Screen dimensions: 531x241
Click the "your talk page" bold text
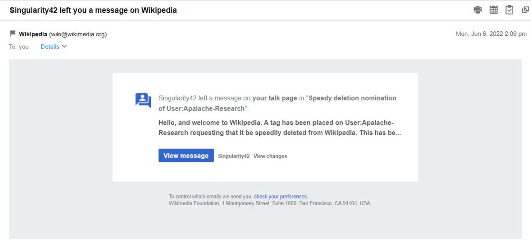[x=274, y=98]
